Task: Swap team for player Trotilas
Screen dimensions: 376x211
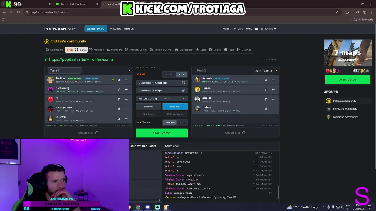Action: coord(119,80)
